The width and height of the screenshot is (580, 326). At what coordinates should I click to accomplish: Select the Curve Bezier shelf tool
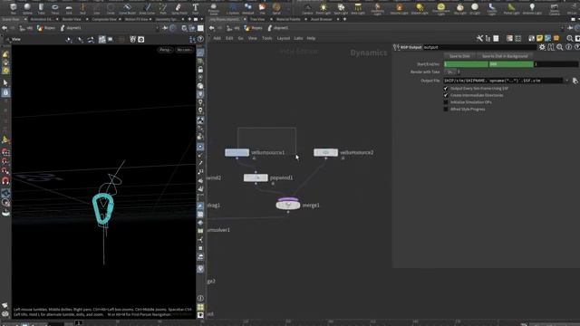tap(127, 8)
